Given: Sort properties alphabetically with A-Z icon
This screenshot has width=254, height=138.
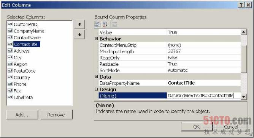Looking at the screenshot, I should click(105, 25).
